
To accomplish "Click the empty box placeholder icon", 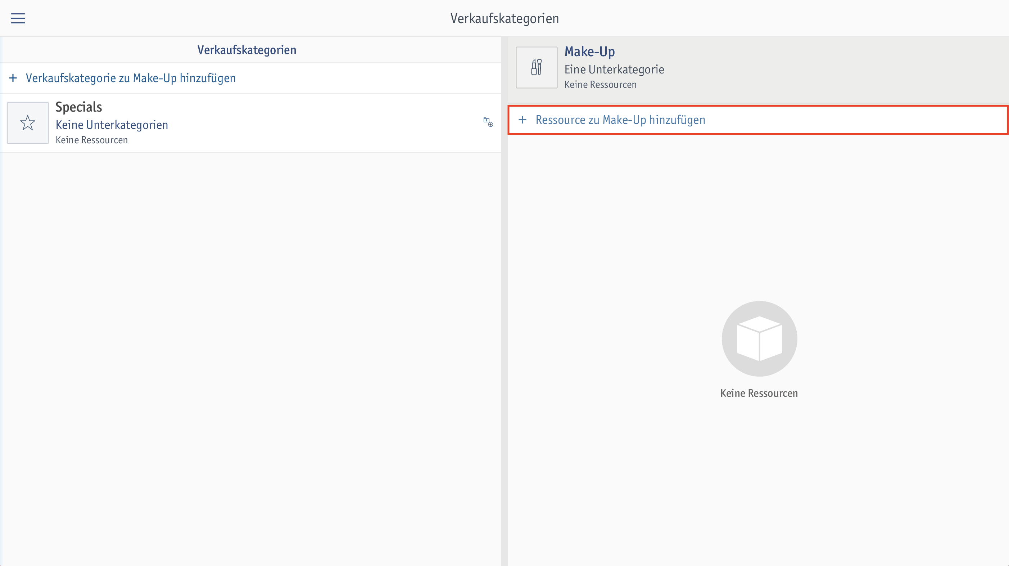I will coord(759,339).
